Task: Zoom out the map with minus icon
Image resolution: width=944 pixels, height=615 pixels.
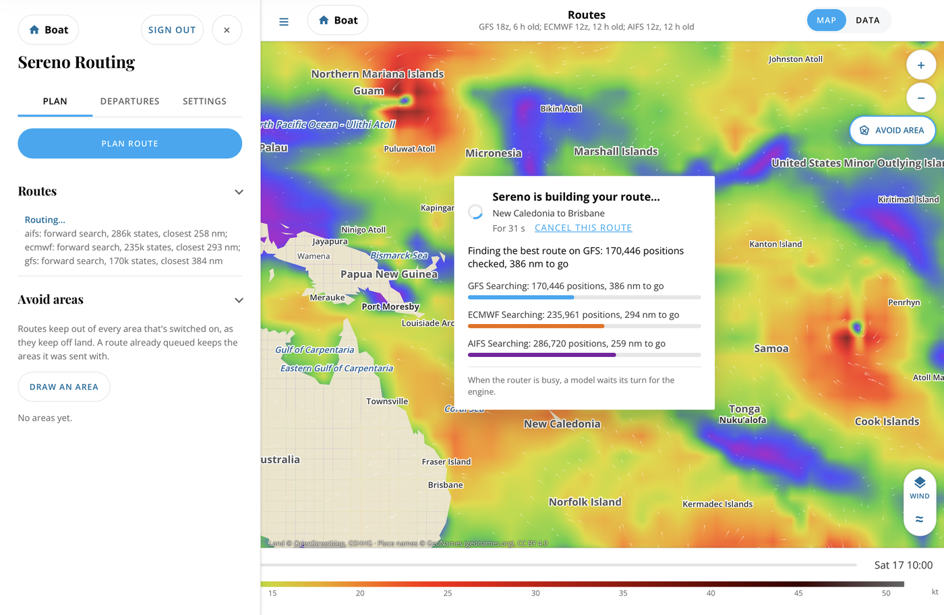Action: (x=920, y=98)
